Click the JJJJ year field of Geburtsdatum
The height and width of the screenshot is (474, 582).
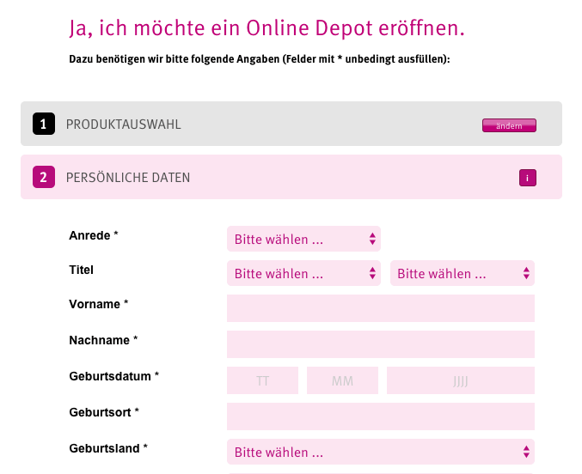click(461, 380)
